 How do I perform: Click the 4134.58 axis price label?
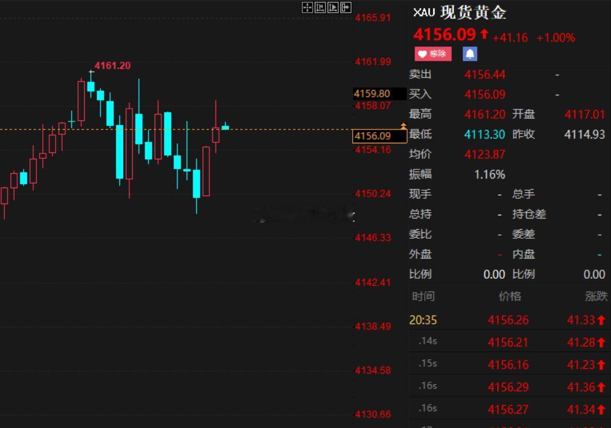(372, 370)
